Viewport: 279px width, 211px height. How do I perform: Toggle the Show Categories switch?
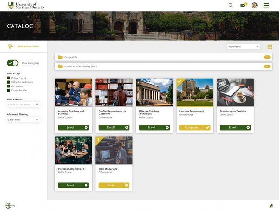click(x=13, y=63)
